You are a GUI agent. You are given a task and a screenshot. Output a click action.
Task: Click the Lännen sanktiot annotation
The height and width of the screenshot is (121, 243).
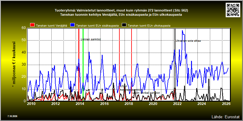pyautogui.click(x=91, y=39)
